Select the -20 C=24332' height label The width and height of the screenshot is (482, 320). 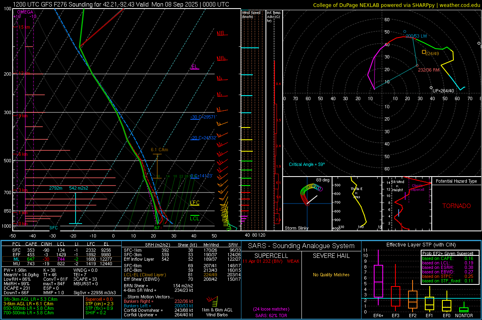[203, 138]
